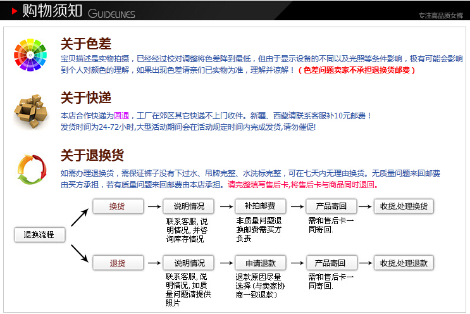Click the color wheel icon

point(30,53)
